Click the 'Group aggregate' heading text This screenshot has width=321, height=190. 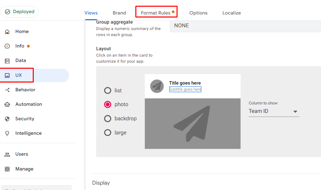(x=114, y=22)
